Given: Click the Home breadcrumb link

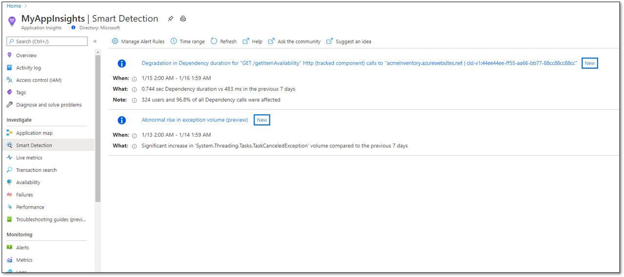Looking at the screenshot, I should pos(14,6).
